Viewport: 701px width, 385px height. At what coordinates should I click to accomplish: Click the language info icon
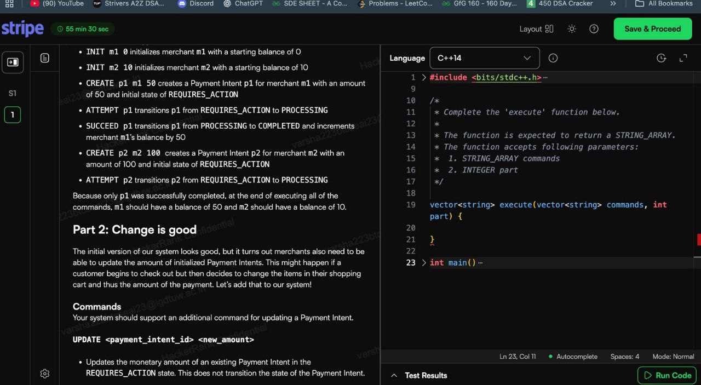(x=553, y=58)
